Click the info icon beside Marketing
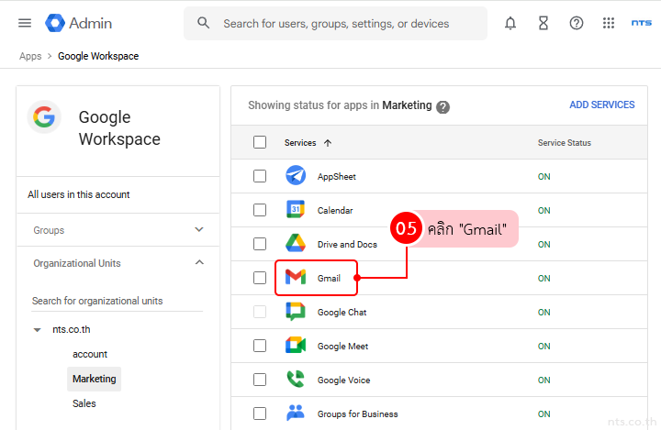The width and height of the screenshot is (661, 430). 443,106
